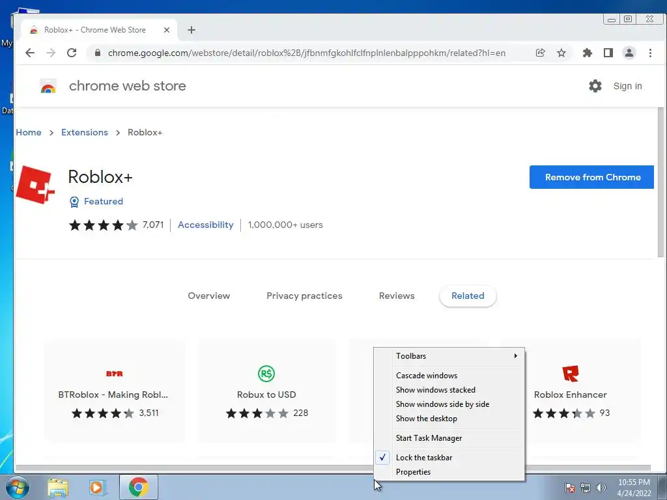Go to Home breadcrumb link
Screen dimensions: 667x500
coord(29,132)
